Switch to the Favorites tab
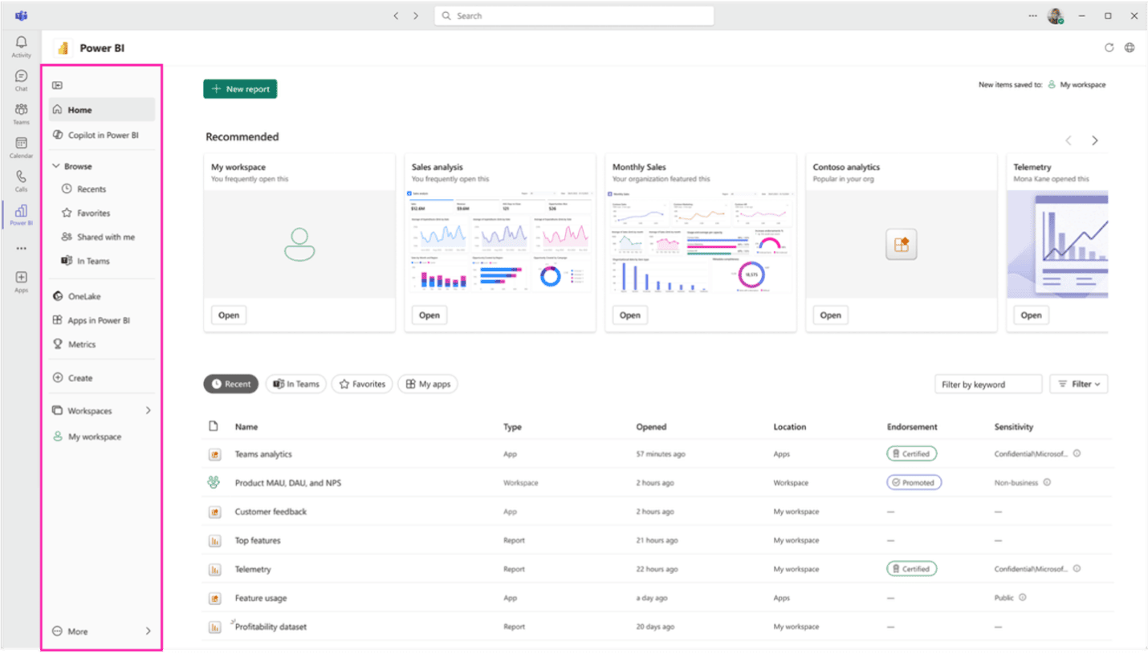 361,384
